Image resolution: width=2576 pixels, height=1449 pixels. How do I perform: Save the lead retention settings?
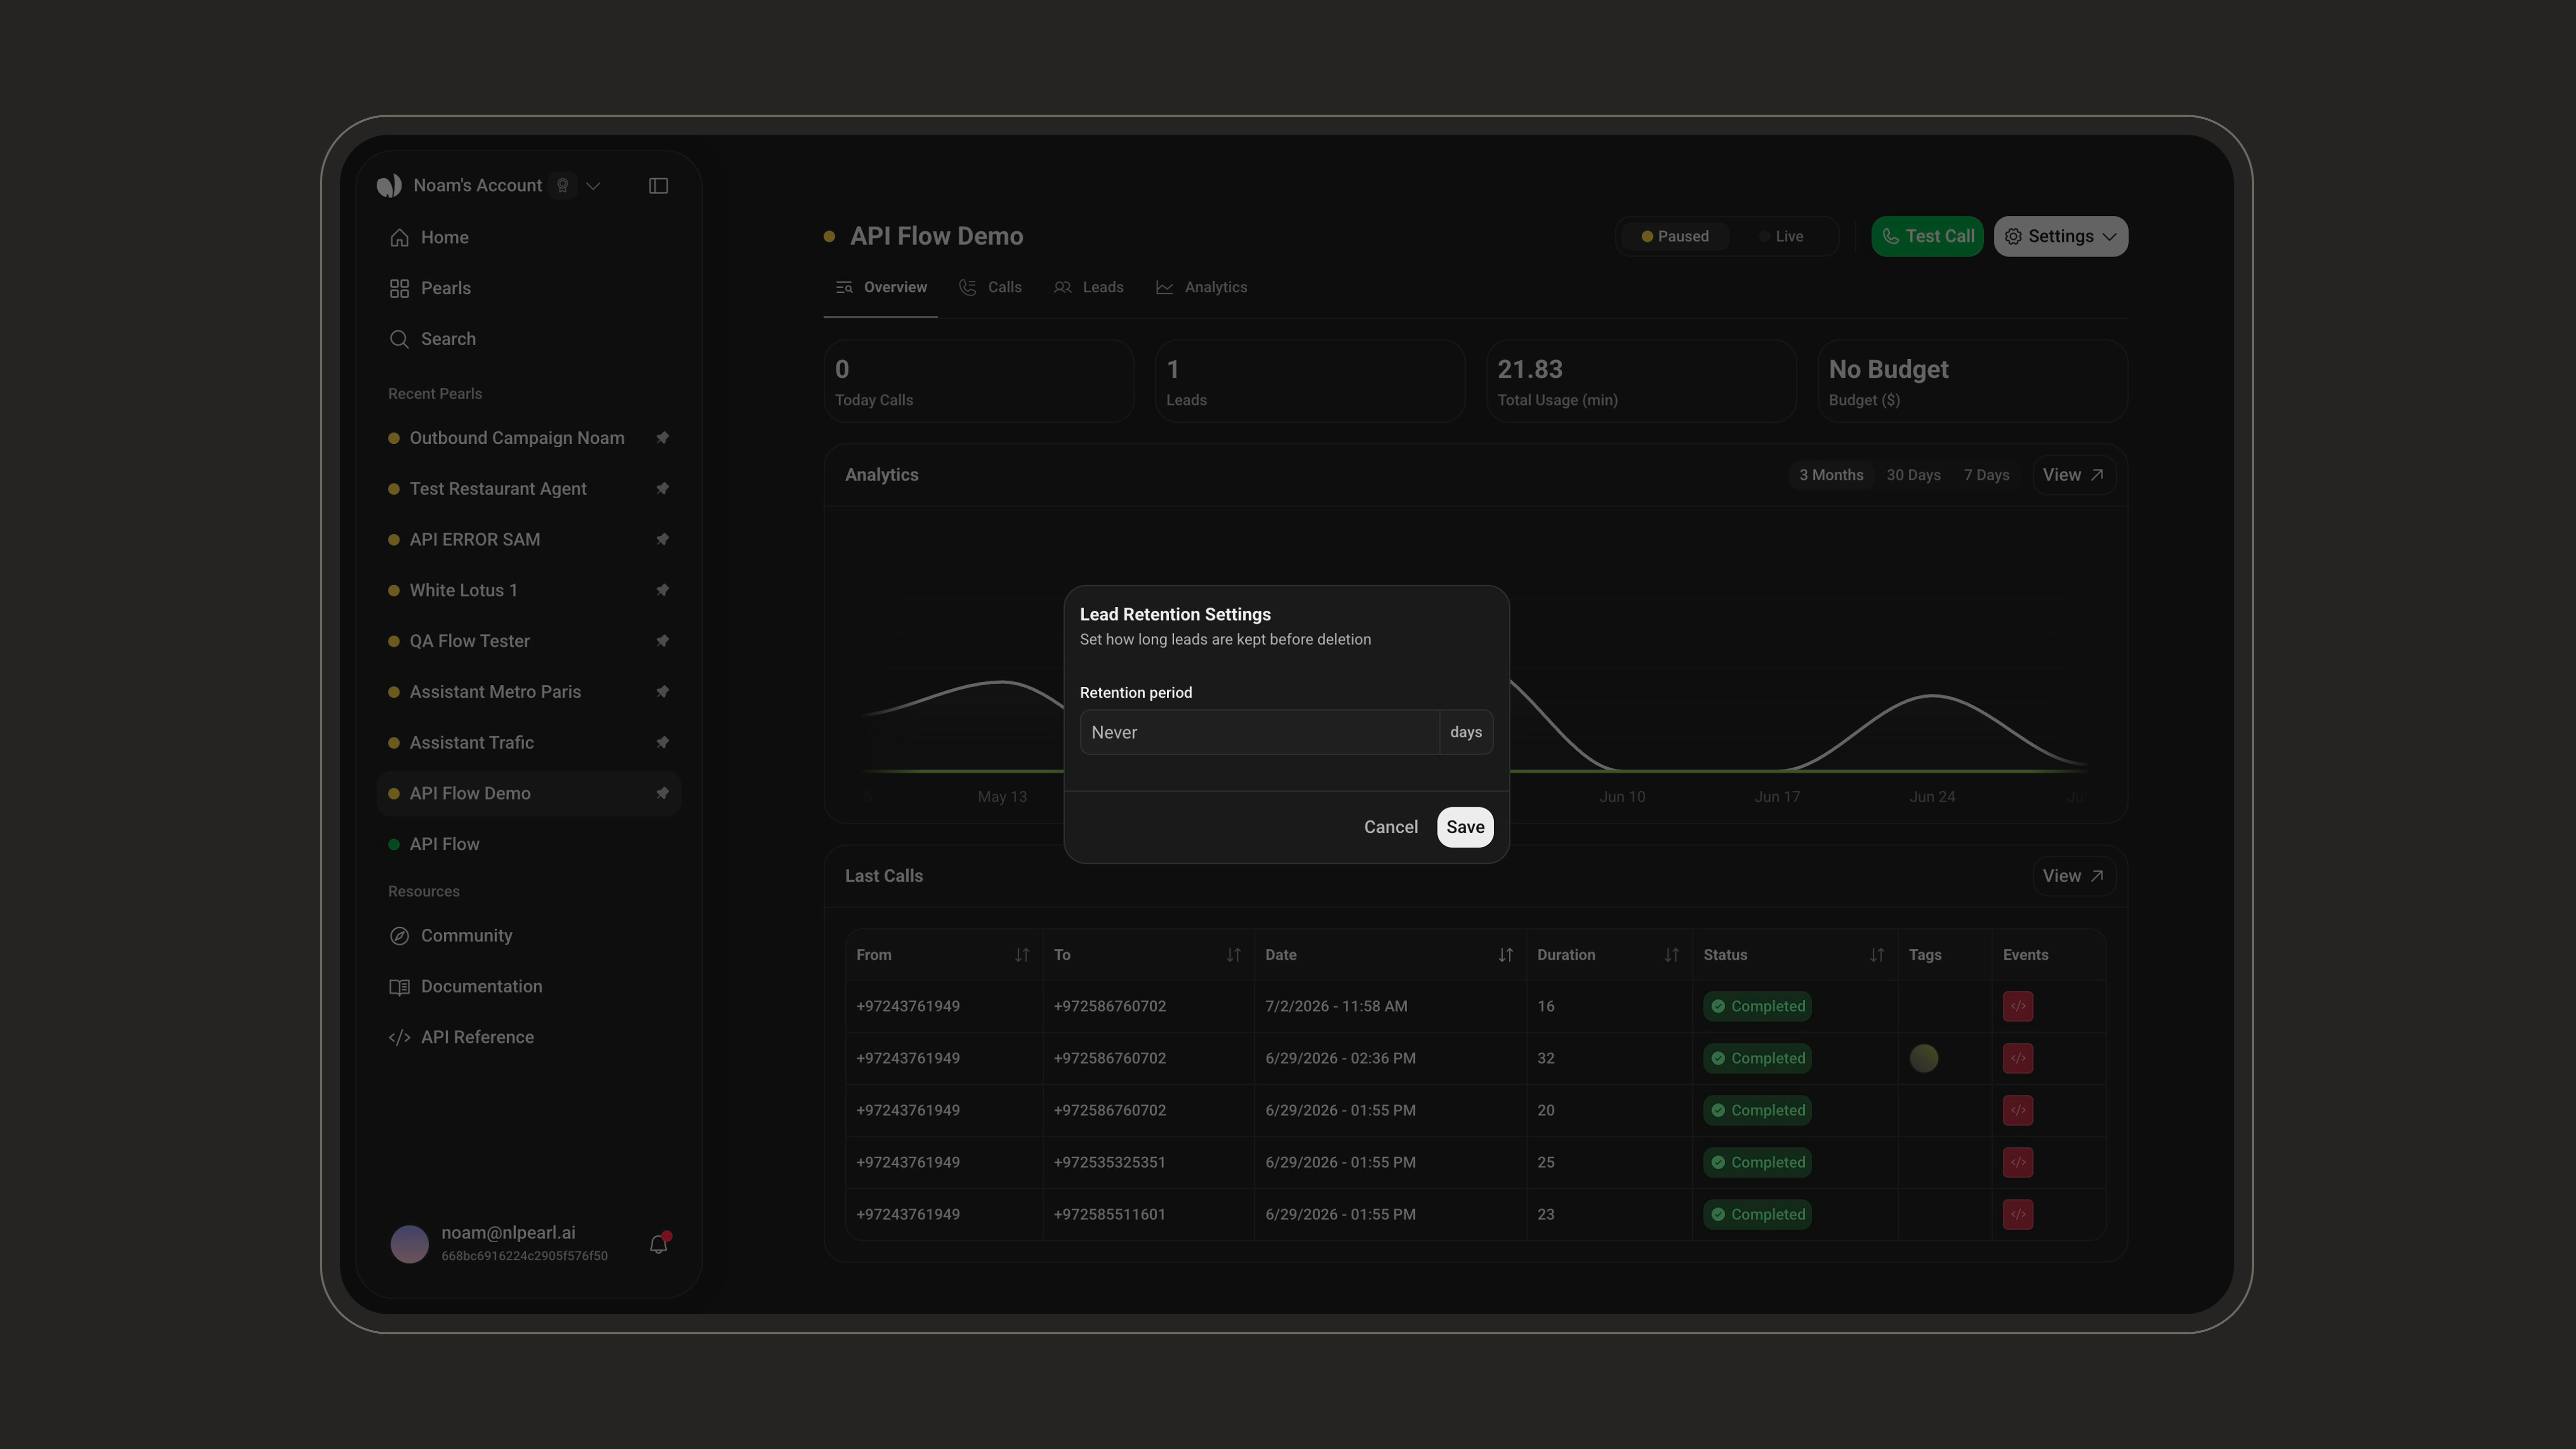point(1465,827)
